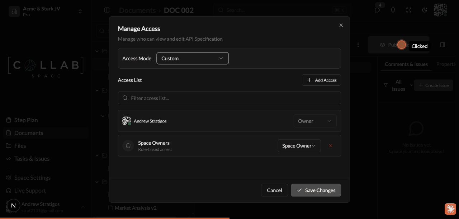Focus the Filter access list field

coord(229,98)
